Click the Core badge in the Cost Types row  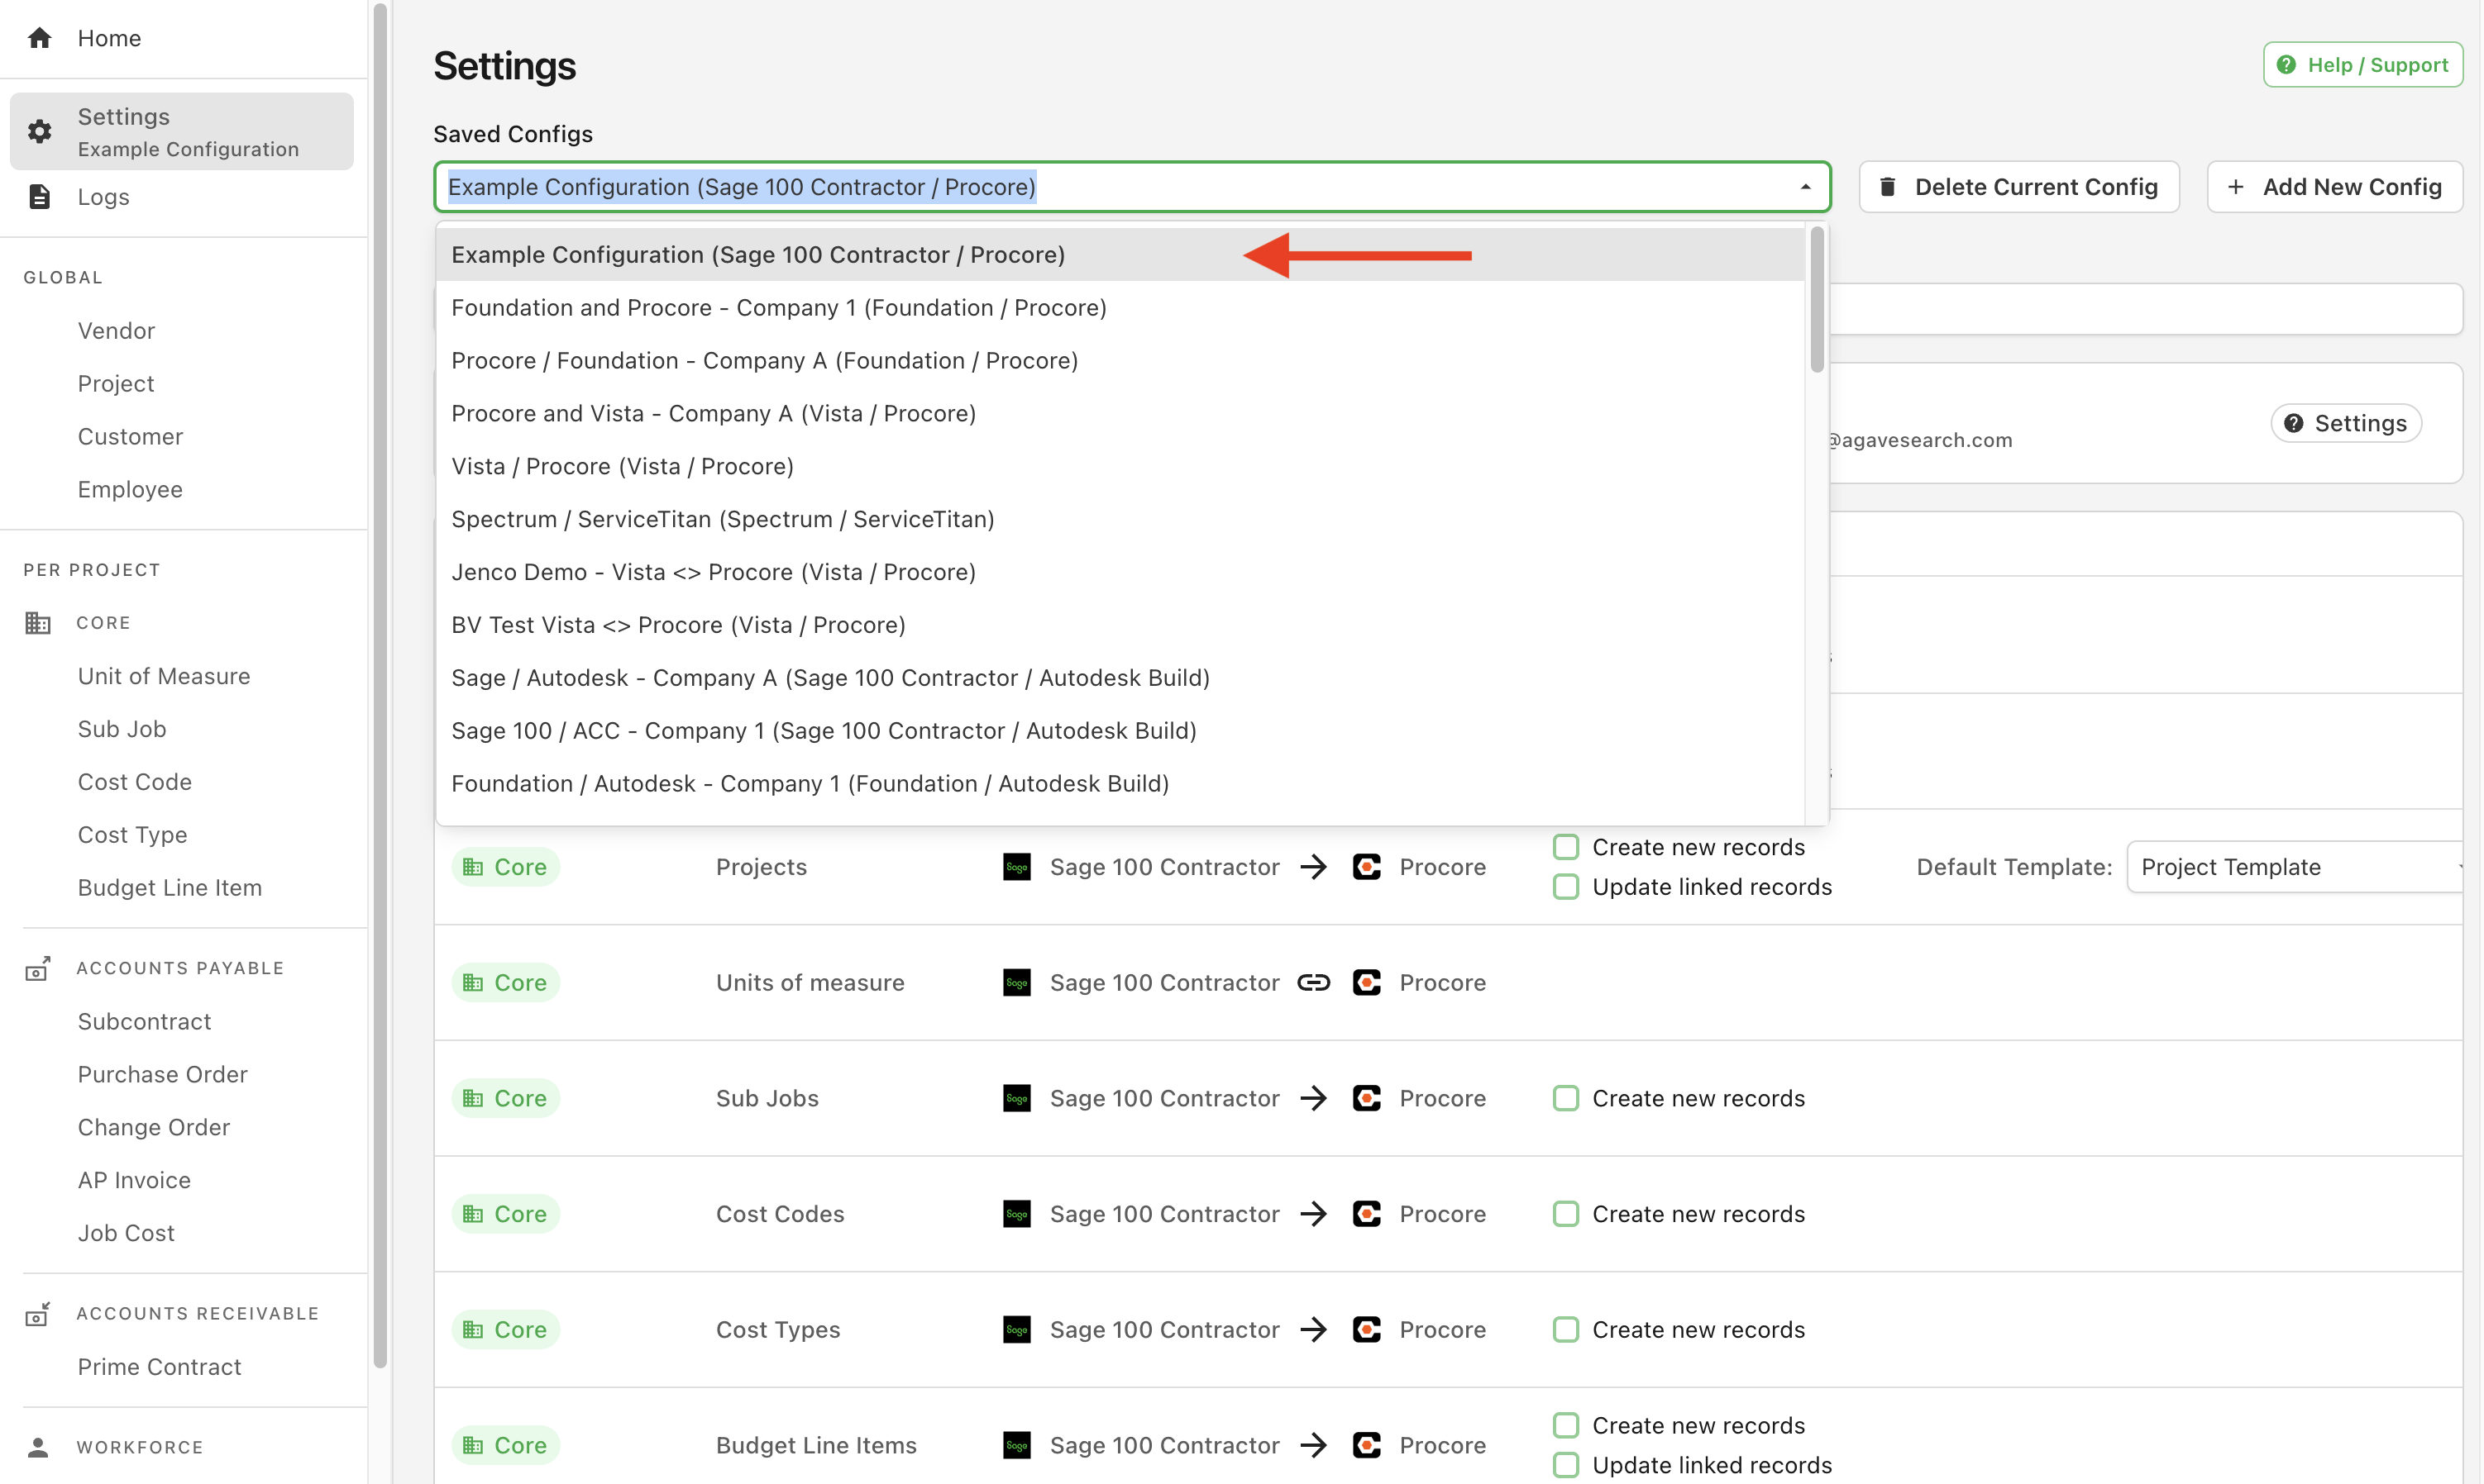(505, 1330)
